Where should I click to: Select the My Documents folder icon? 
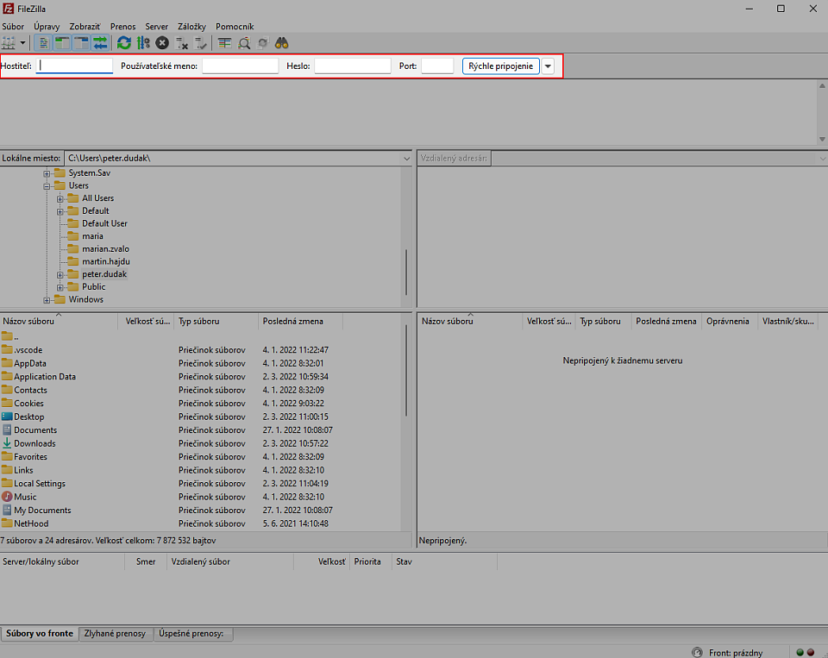pos(7,511)
